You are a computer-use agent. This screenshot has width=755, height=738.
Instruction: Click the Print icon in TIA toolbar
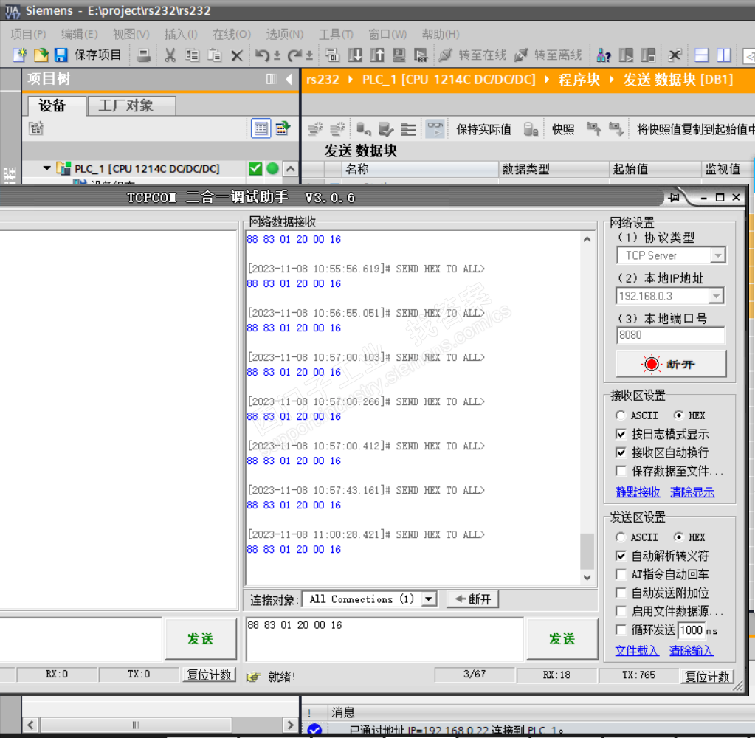[143, 55]
